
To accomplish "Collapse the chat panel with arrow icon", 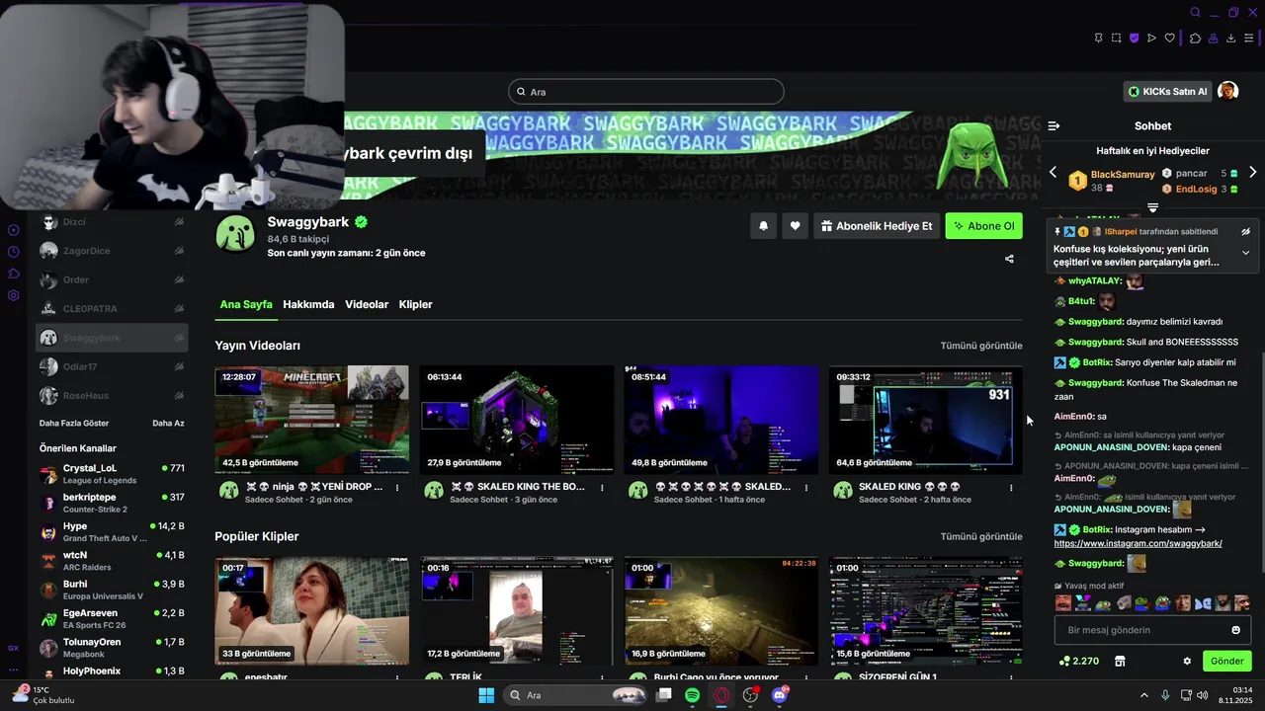I will click(1054, 125).
